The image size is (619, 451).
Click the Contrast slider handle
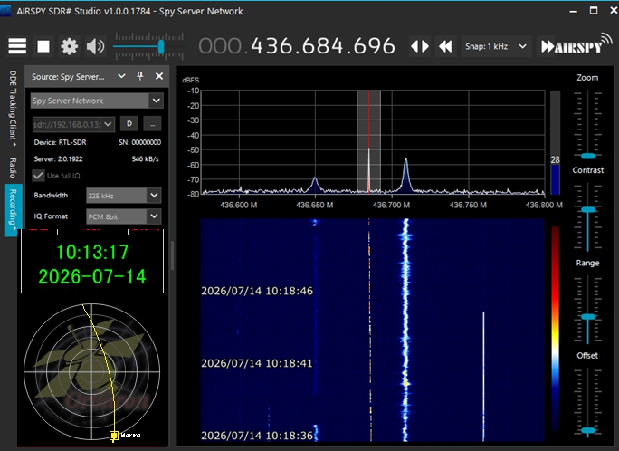coord(588,210)
